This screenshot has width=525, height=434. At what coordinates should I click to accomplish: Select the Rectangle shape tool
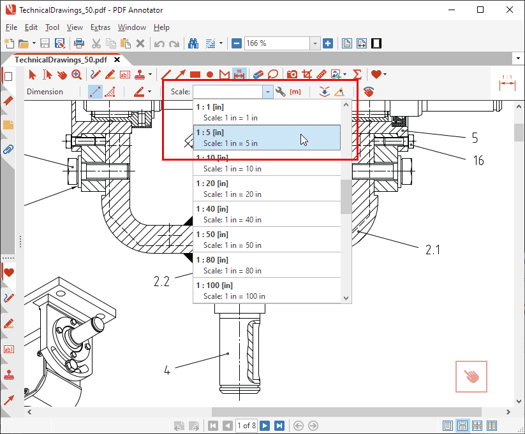click(195, 75)
